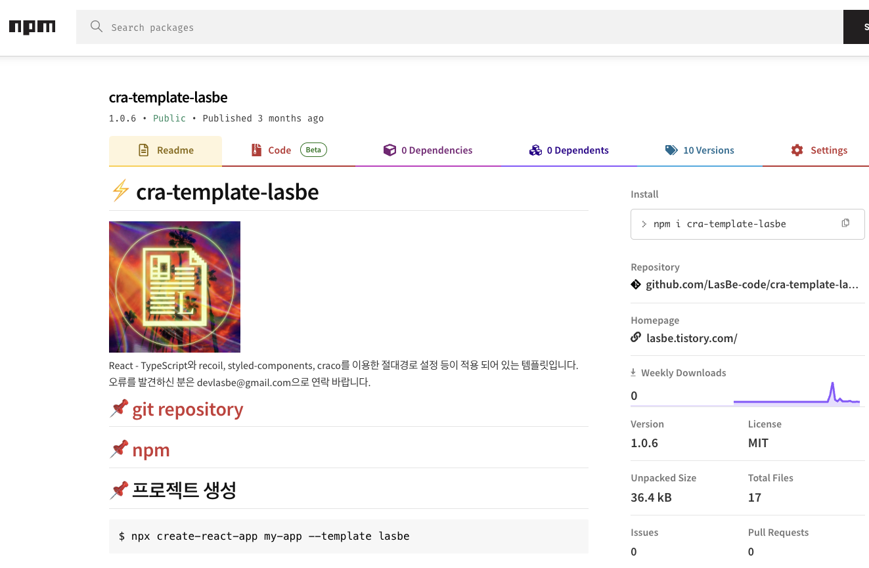
Task: Click the search magnifier icon
Action: pyautogui.click(x=97, y=27)
